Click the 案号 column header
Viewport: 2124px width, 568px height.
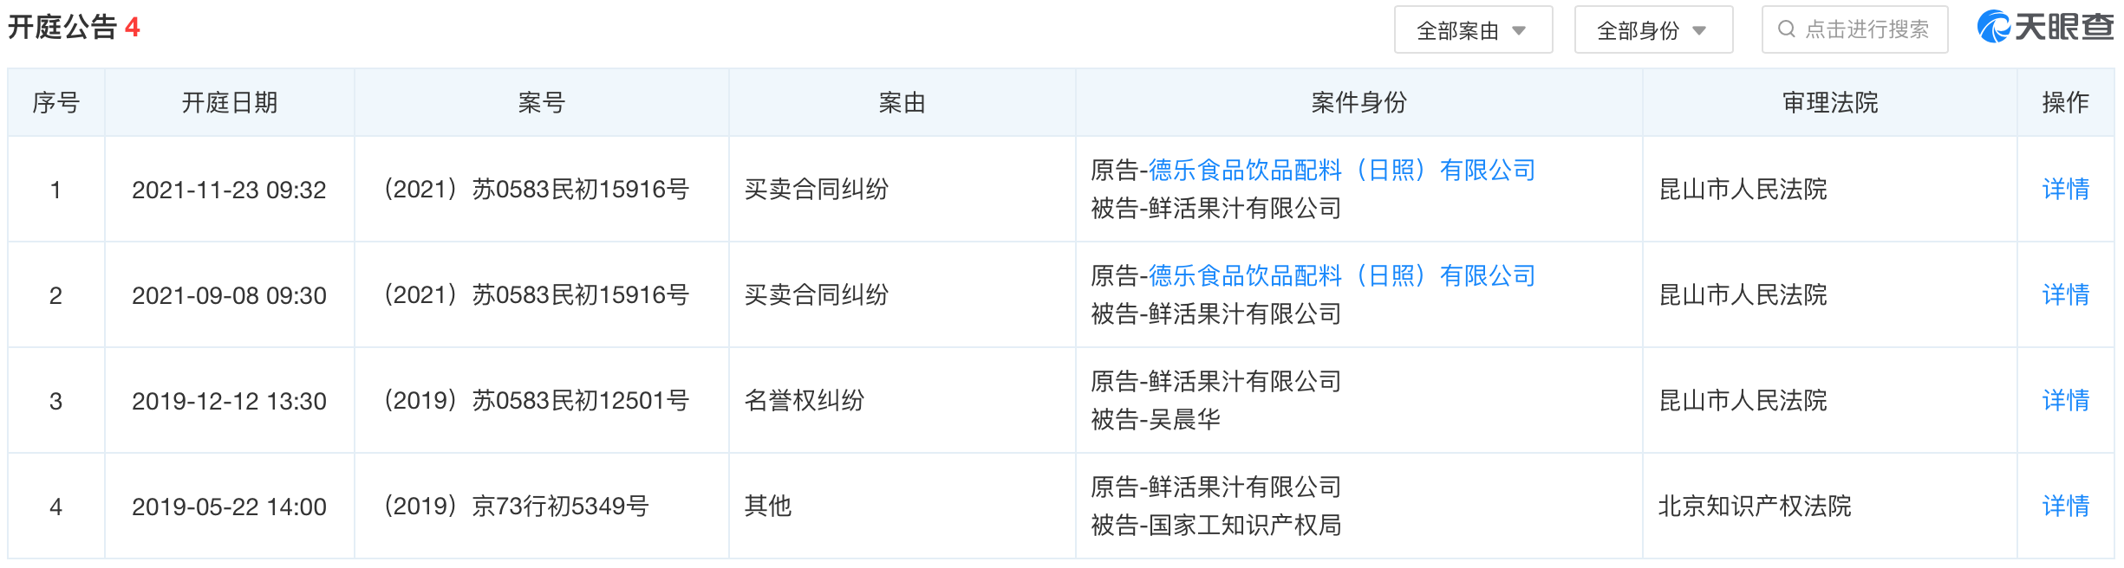click(x=541, y=102)
